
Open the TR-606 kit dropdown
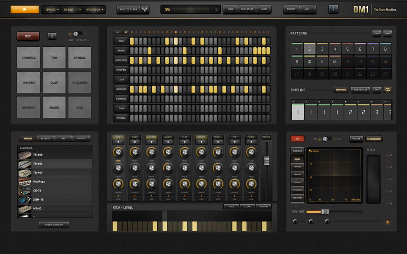tap(70, 9)
